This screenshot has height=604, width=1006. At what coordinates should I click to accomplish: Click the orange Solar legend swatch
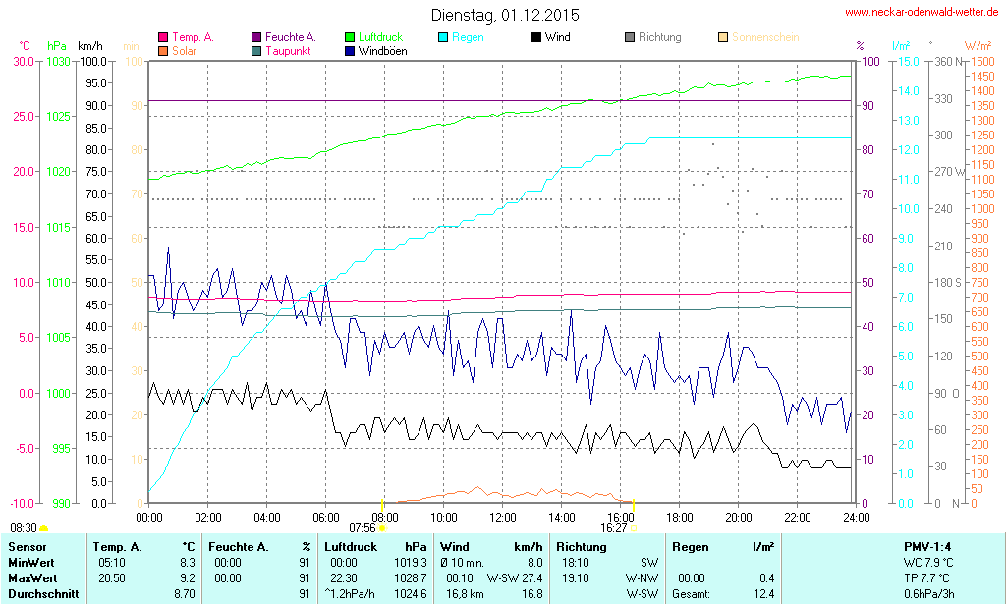click(163, 51)
